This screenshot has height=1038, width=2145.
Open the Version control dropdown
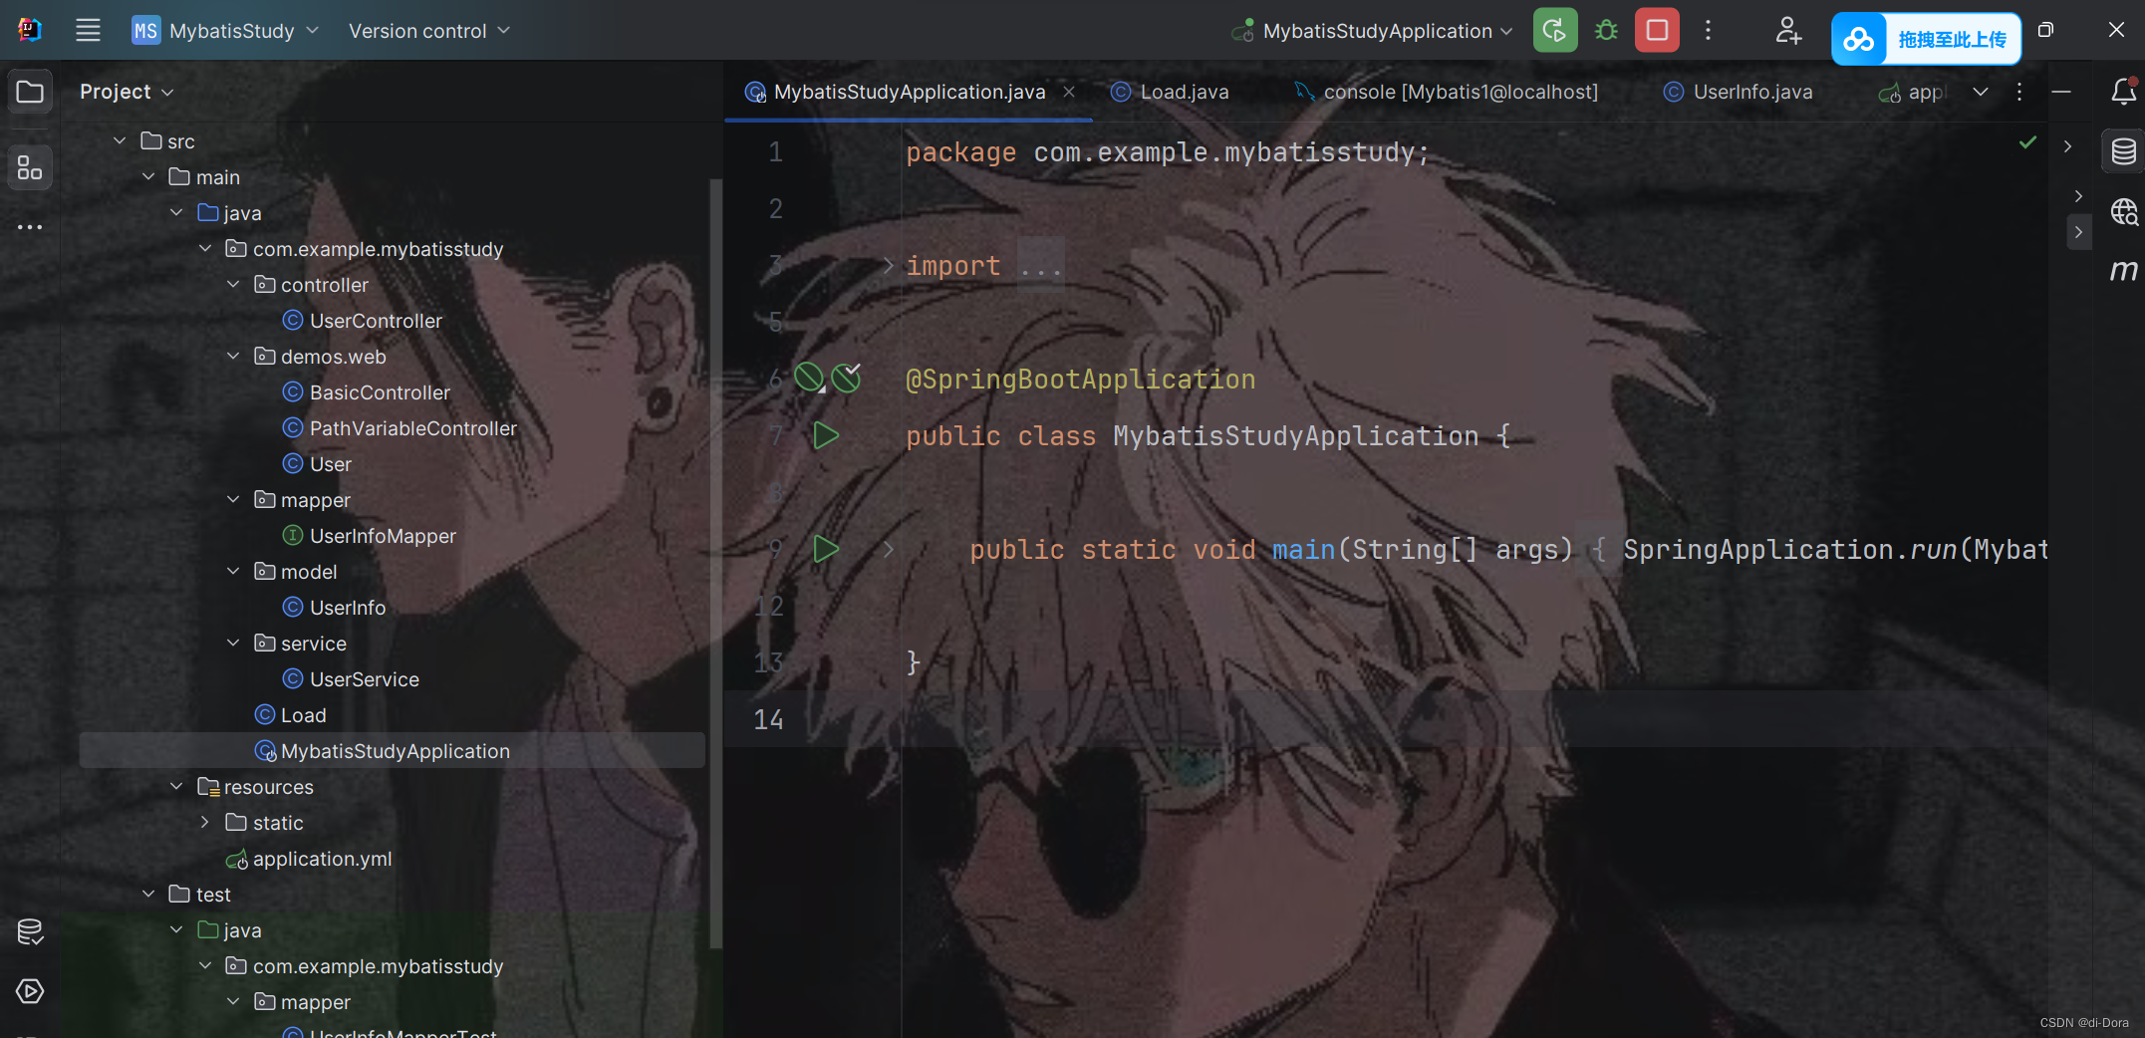click(x=428, y=31)
